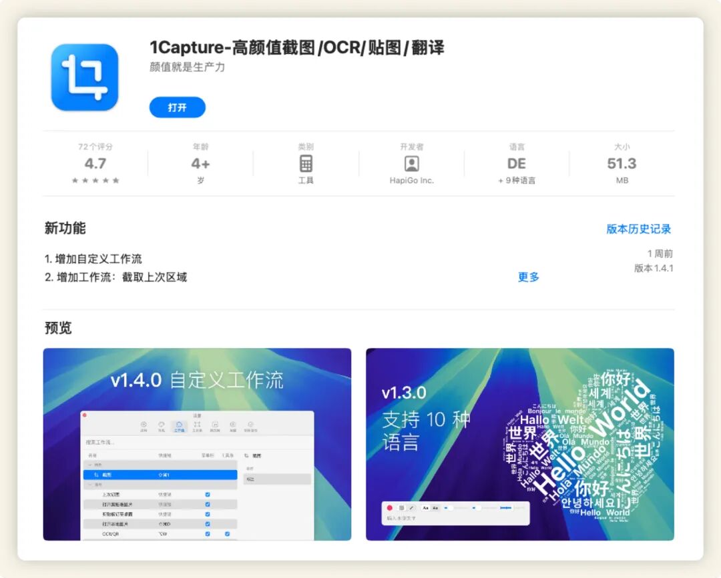Click the developer person icon above HapiGo Inc.
The image size is (721, 578).
tap(411, 163)
